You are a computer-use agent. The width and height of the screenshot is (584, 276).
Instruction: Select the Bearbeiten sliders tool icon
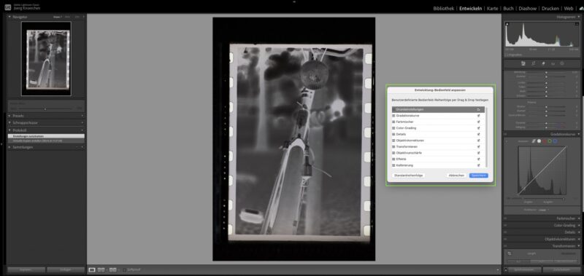click(x=523, y=63)
